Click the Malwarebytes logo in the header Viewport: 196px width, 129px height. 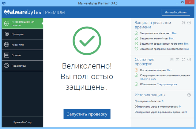pos(22,12)
